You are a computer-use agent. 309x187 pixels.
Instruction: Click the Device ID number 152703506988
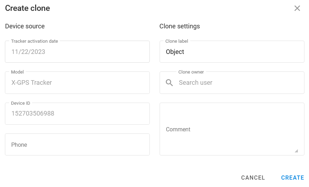pyautogui.click(x=33, y=113)
